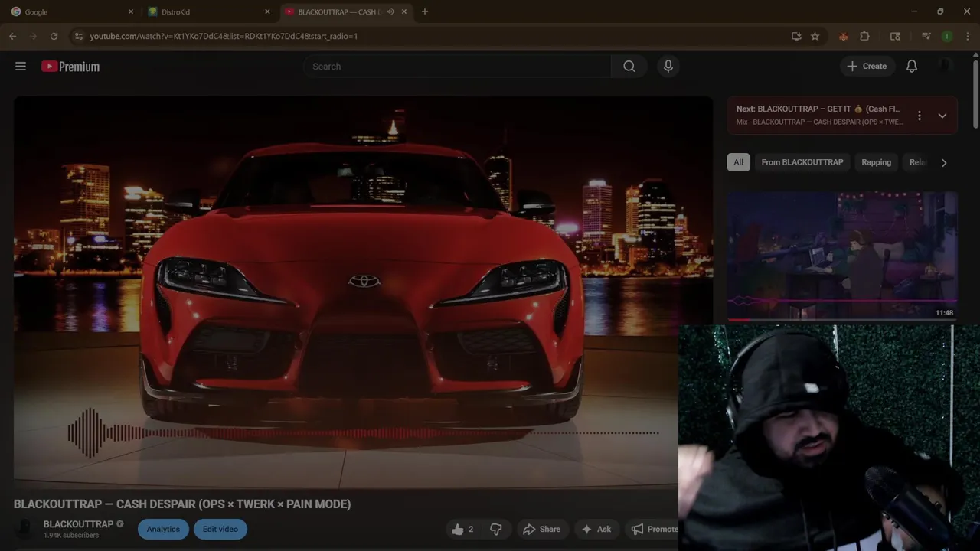Open a new browser tab

pyautogui.click(x=425, y=11)
